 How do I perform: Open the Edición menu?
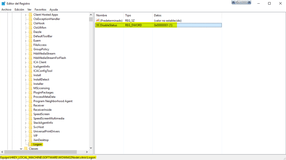pyautogui.click(x=19, y=9)
